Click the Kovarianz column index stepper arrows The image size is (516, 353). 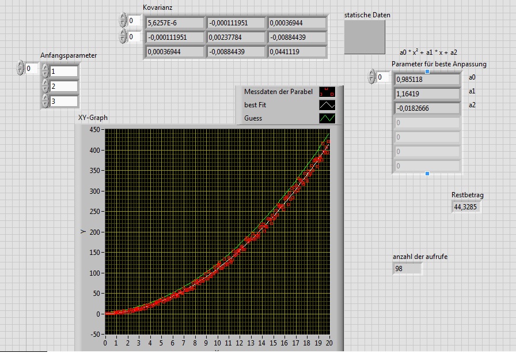(122, 36)
